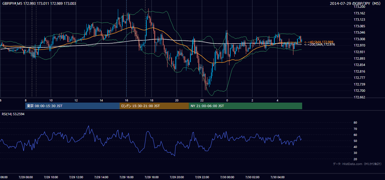Click the 7/29 10:00 time axis label

tap(51, 177)
